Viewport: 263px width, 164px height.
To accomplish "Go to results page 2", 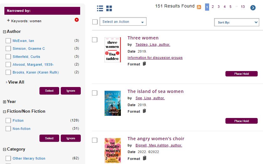I will coord(213,7).
